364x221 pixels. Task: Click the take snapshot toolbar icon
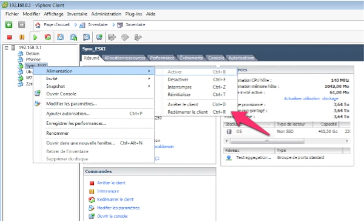[60, 37]
